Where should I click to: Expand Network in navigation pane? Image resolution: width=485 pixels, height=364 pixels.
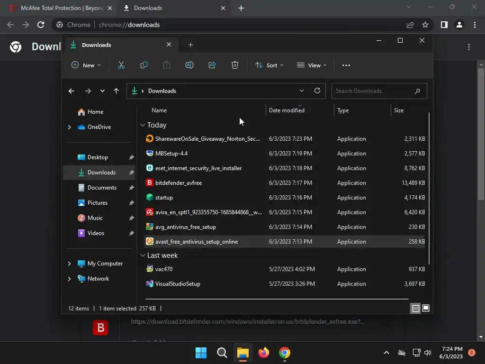[x=69, y=279]
